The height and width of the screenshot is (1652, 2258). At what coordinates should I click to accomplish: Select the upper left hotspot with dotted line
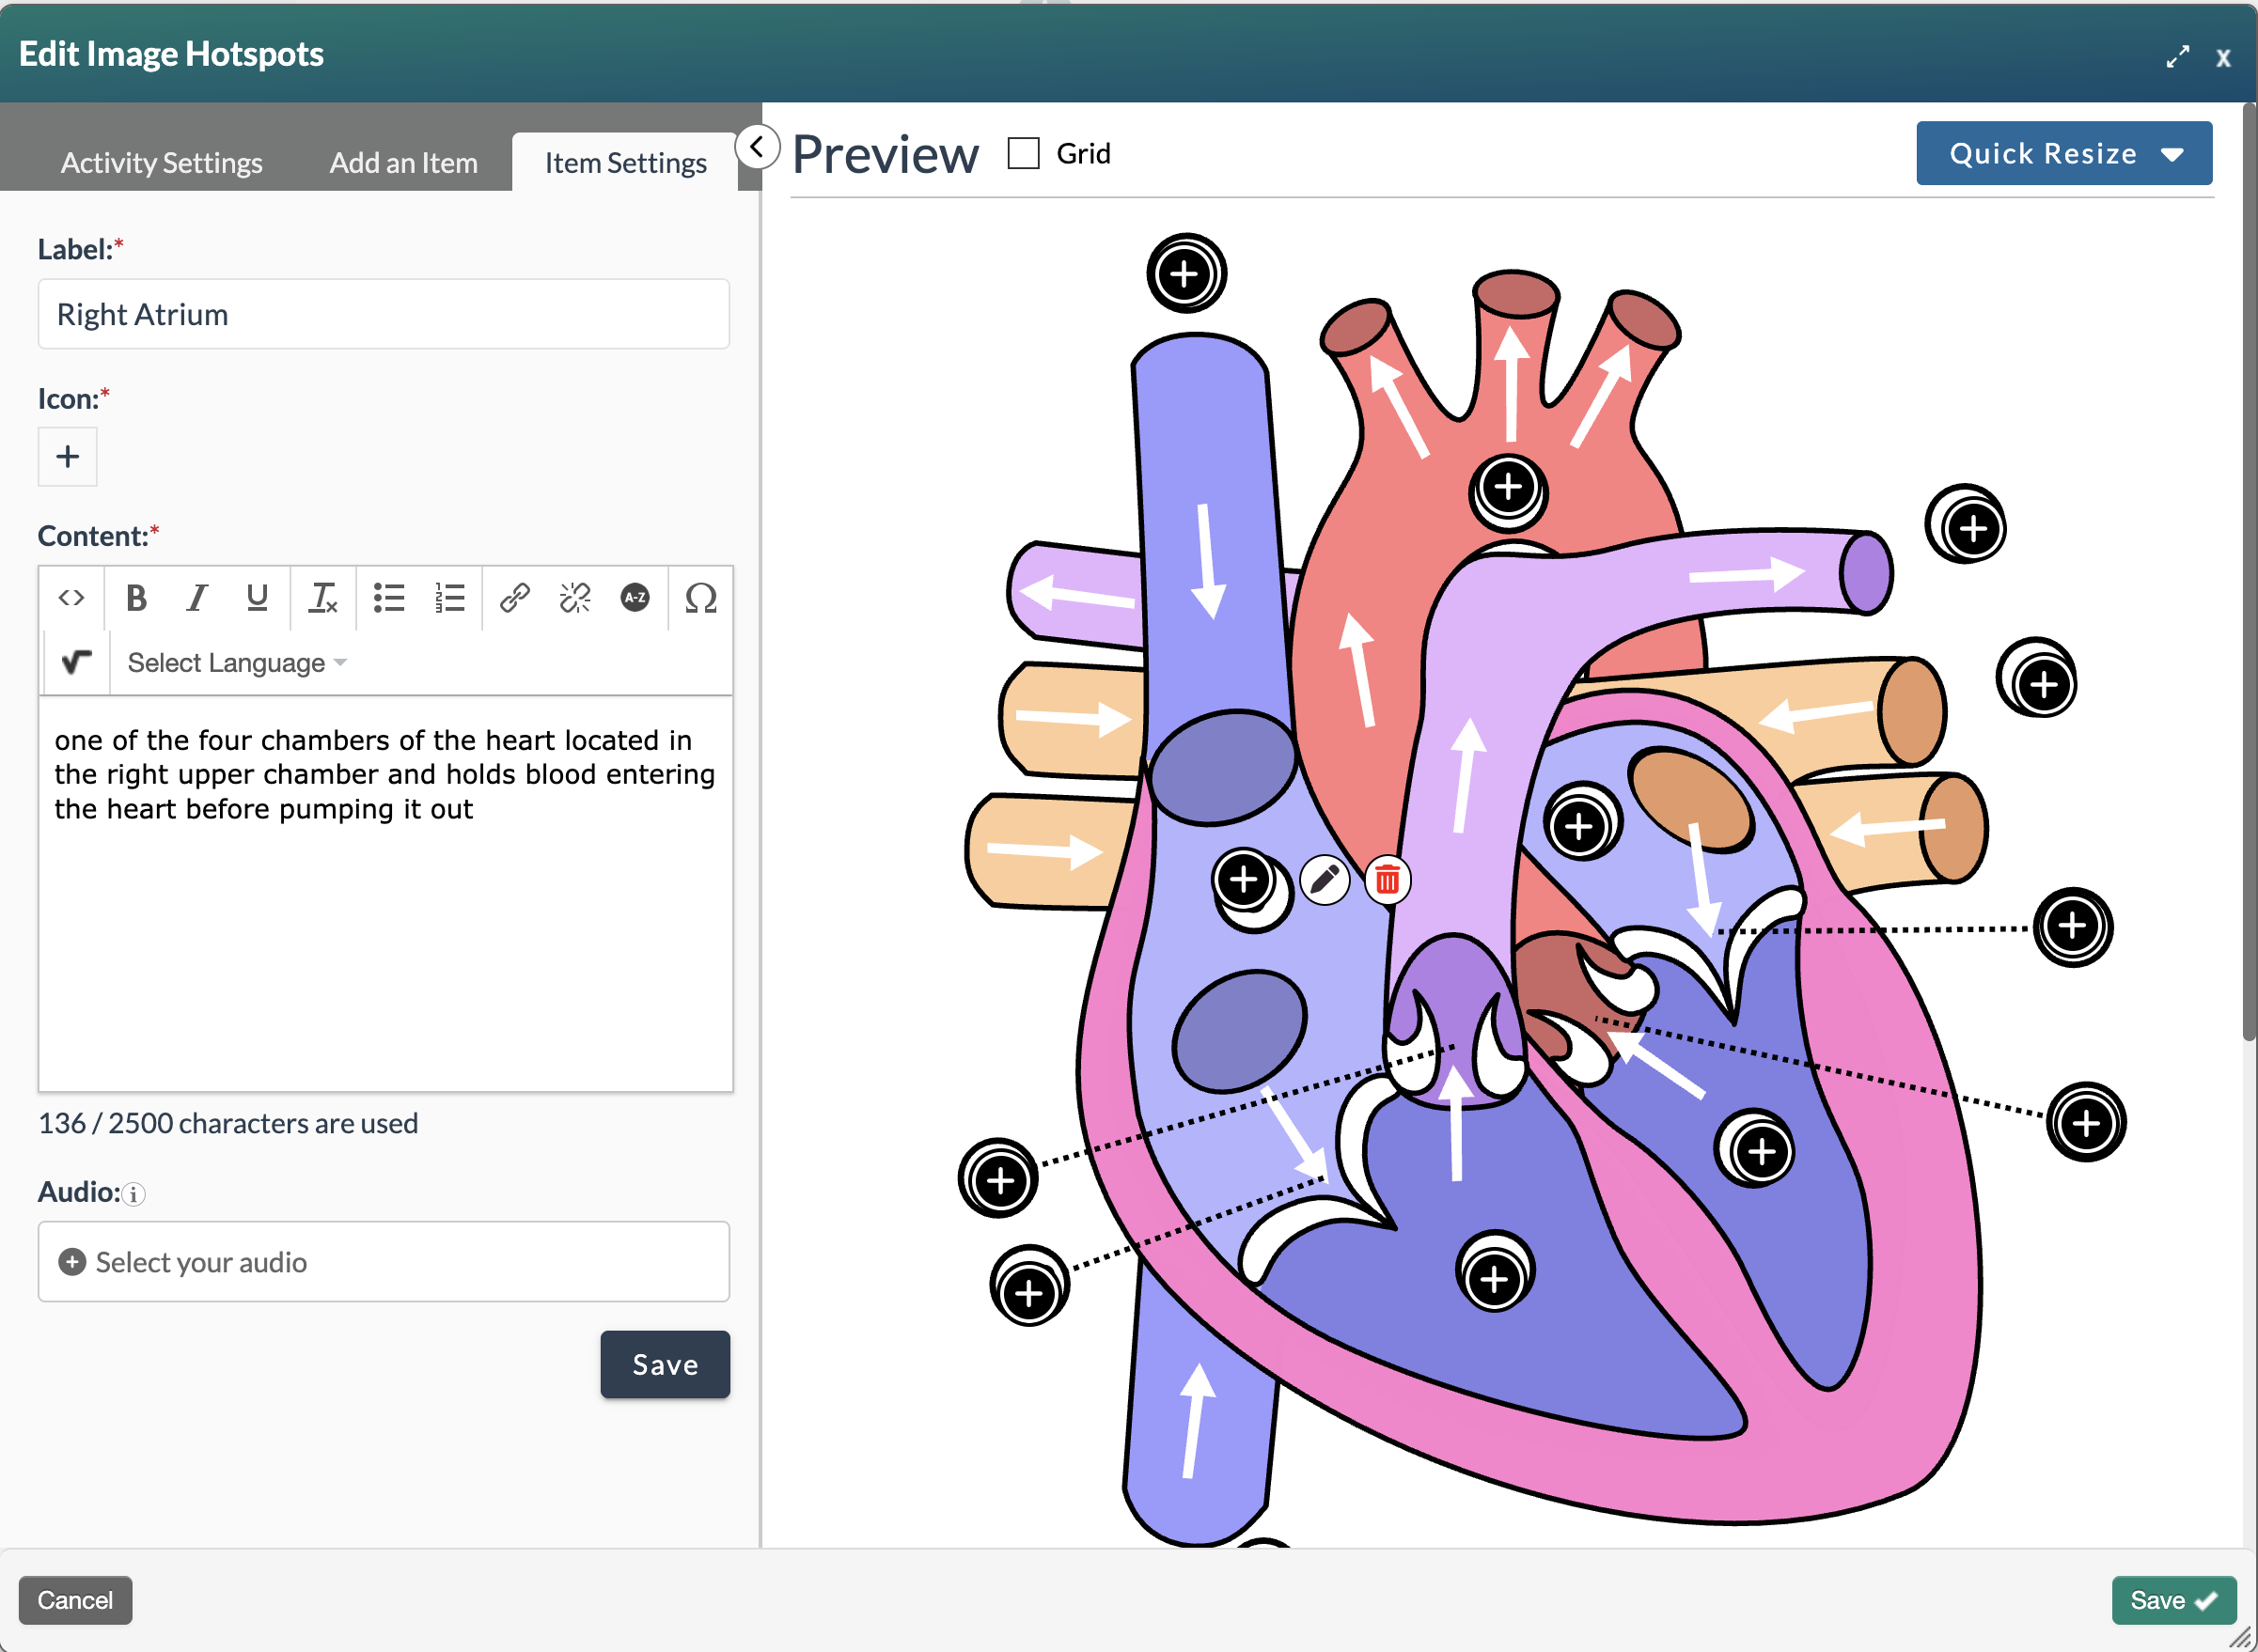(x=999, y=1178)
